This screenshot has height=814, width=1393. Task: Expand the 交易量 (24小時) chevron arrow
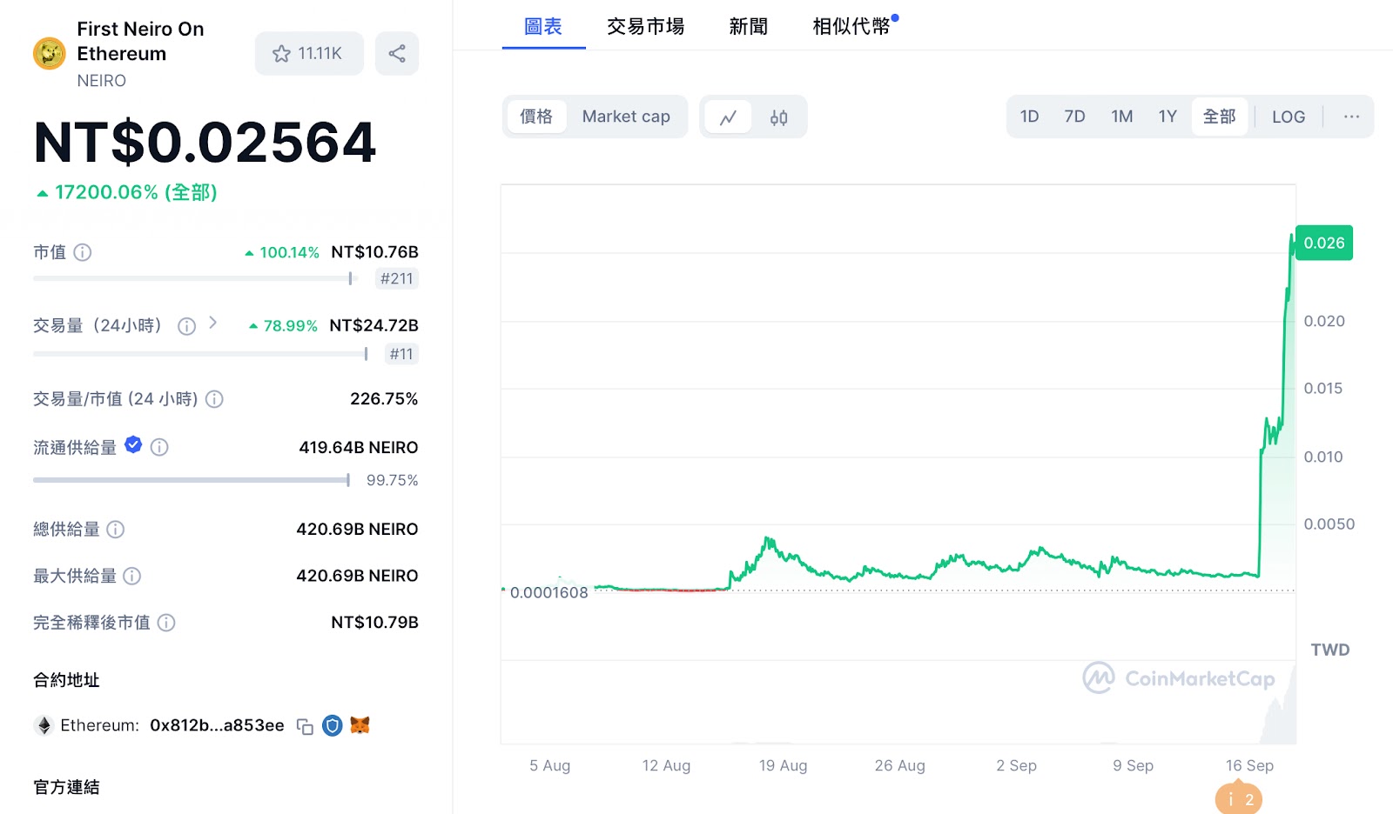(x=212, y=324)
